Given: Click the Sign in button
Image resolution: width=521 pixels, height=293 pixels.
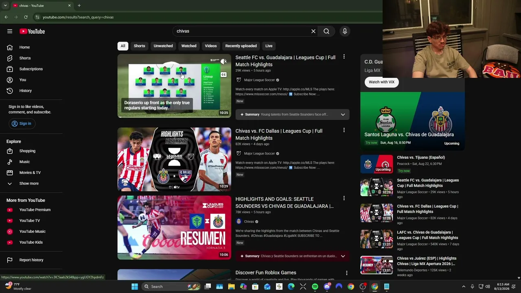Looking at the screenshot, I should pyautogui.click(x=22, y=124).
